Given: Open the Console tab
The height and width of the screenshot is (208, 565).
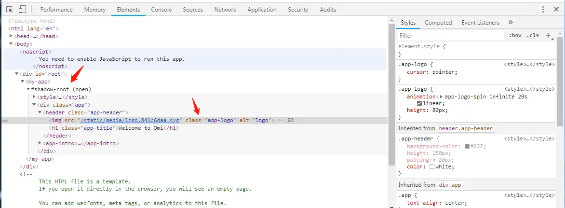Looking at the screenshot, I should [161, 10].
